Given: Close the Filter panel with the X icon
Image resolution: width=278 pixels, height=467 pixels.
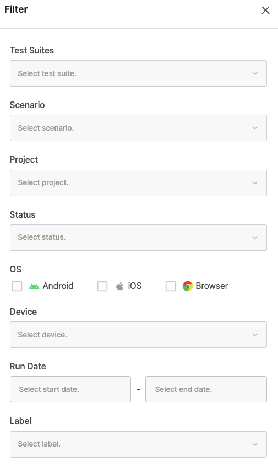Looking at the screenshot, I should point(265,10).
